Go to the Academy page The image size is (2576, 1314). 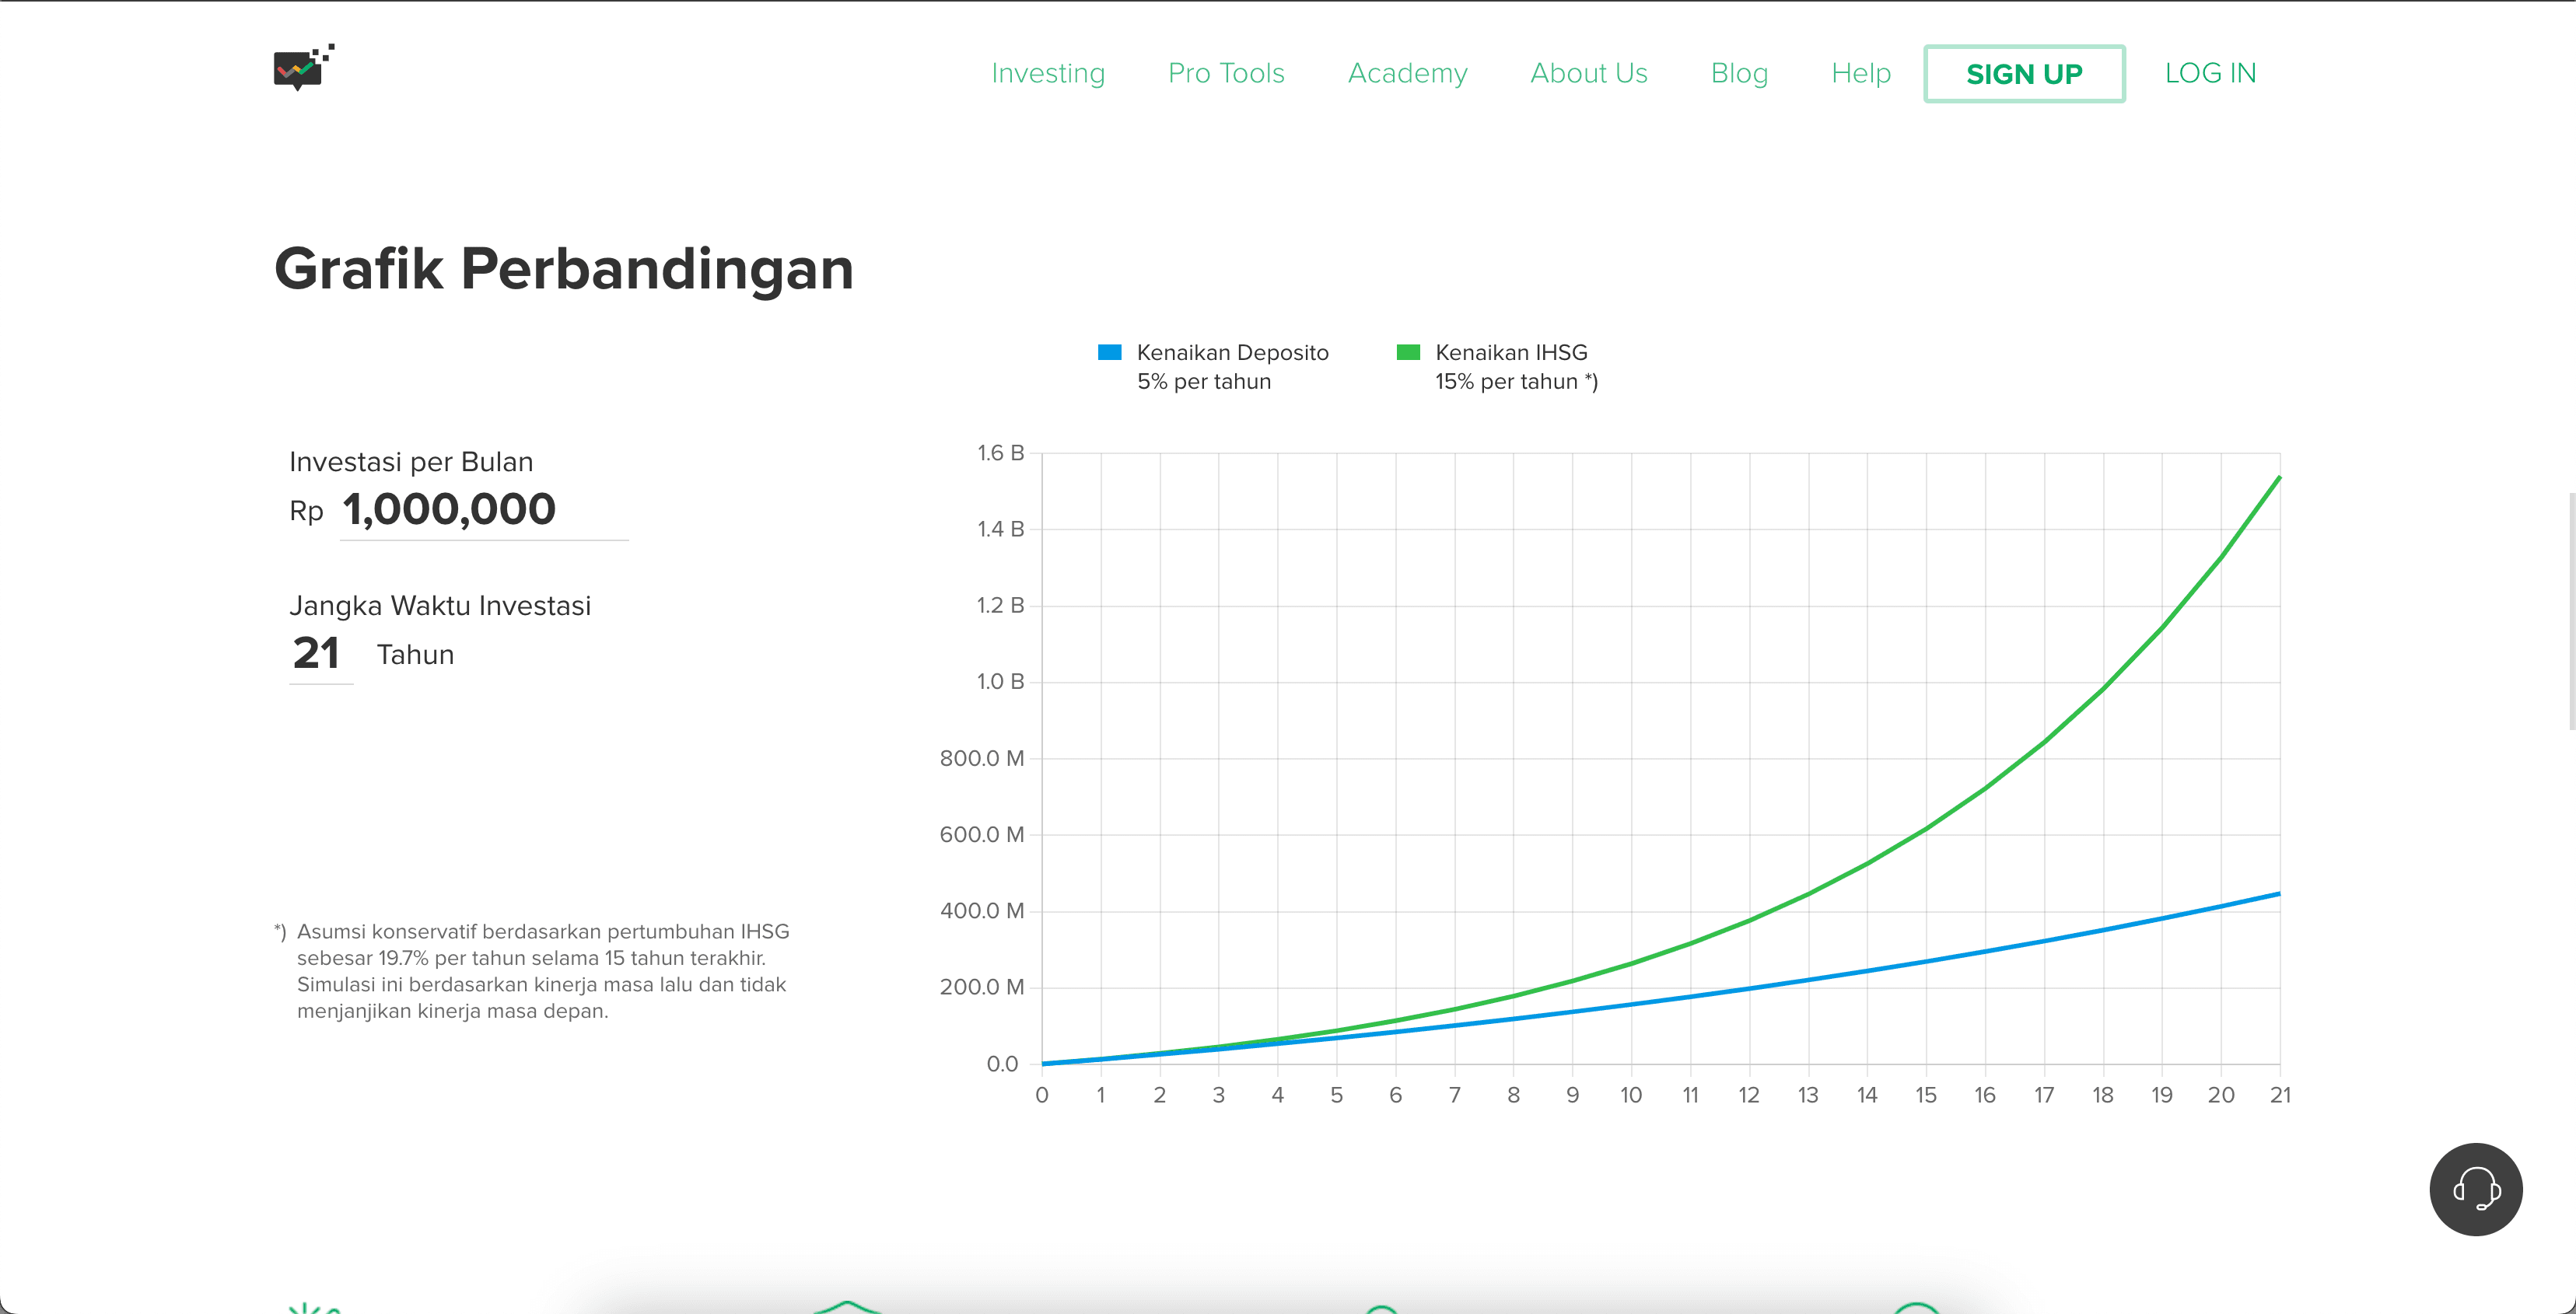[x=1407, y=73]
